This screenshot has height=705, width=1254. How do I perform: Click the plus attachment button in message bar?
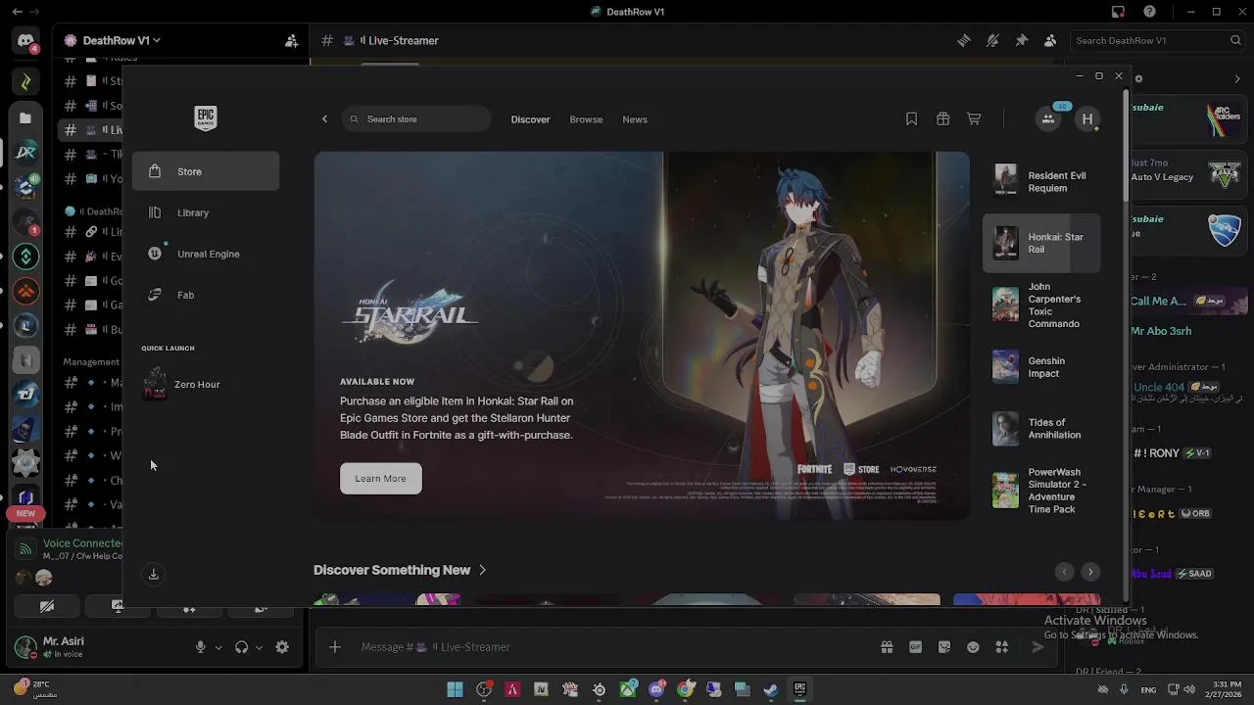coord(335,647)
